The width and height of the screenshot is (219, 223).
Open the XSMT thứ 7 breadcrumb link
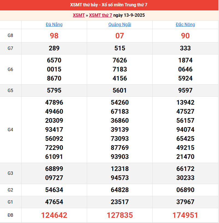point(100,15)
